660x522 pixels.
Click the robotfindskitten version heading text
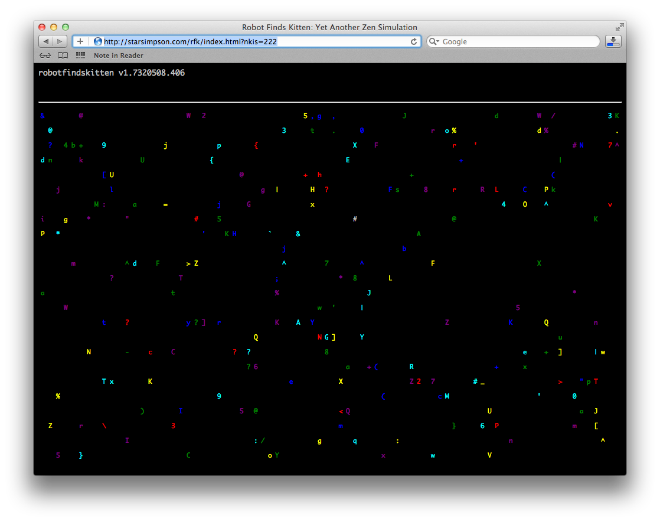112,73
